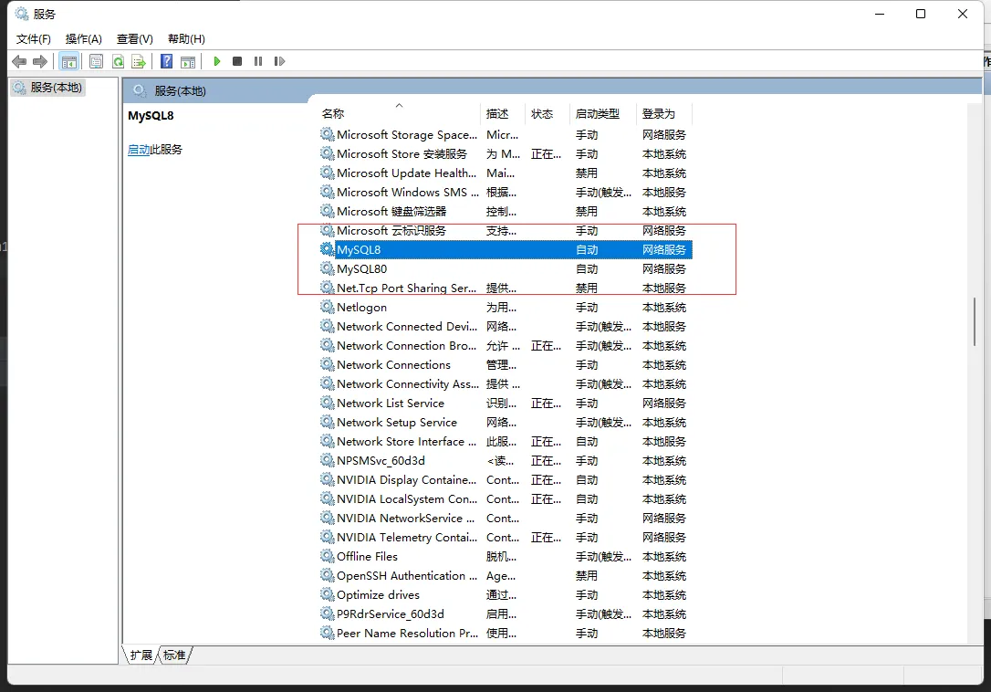Click the Forward arrow toolbar icon
991x692 pixels.
pos(40,61)
